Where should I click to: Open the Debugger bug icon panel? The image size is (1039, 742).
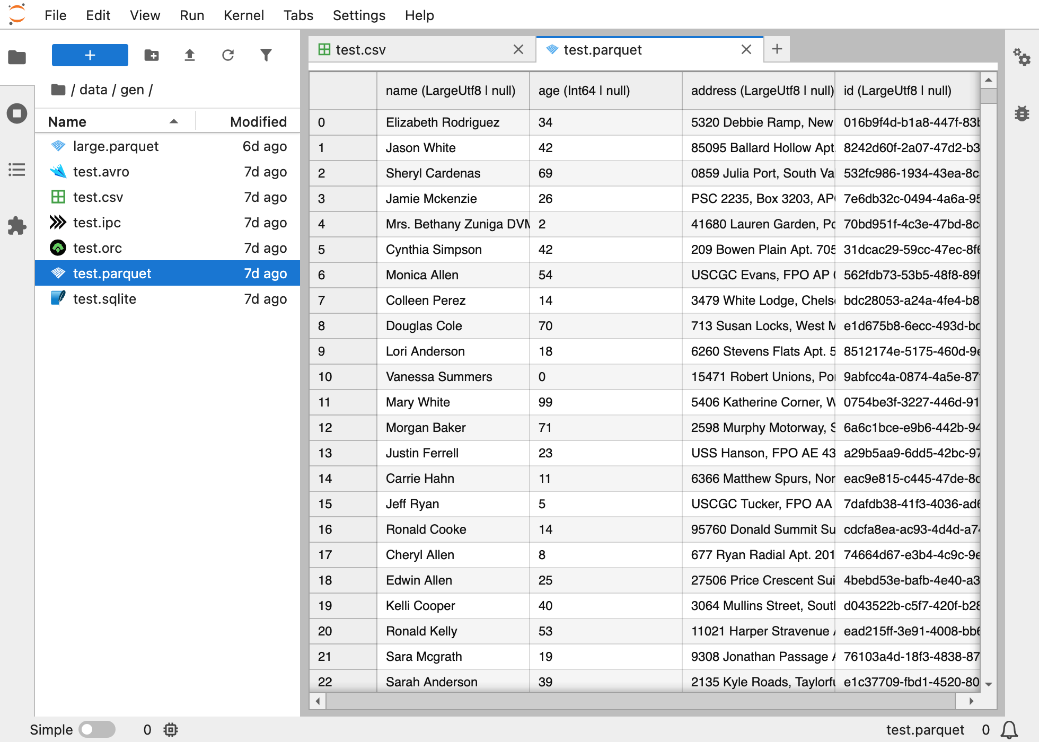tap(1022, 113)
